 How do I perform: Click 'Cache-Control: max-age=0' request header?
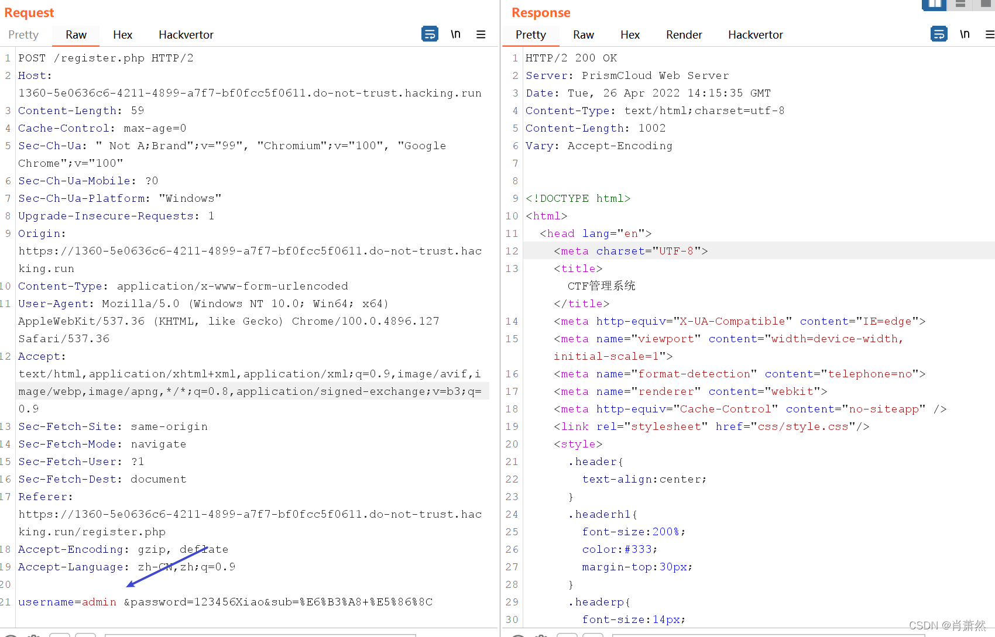pyautogui.click(x=102, y=128)
